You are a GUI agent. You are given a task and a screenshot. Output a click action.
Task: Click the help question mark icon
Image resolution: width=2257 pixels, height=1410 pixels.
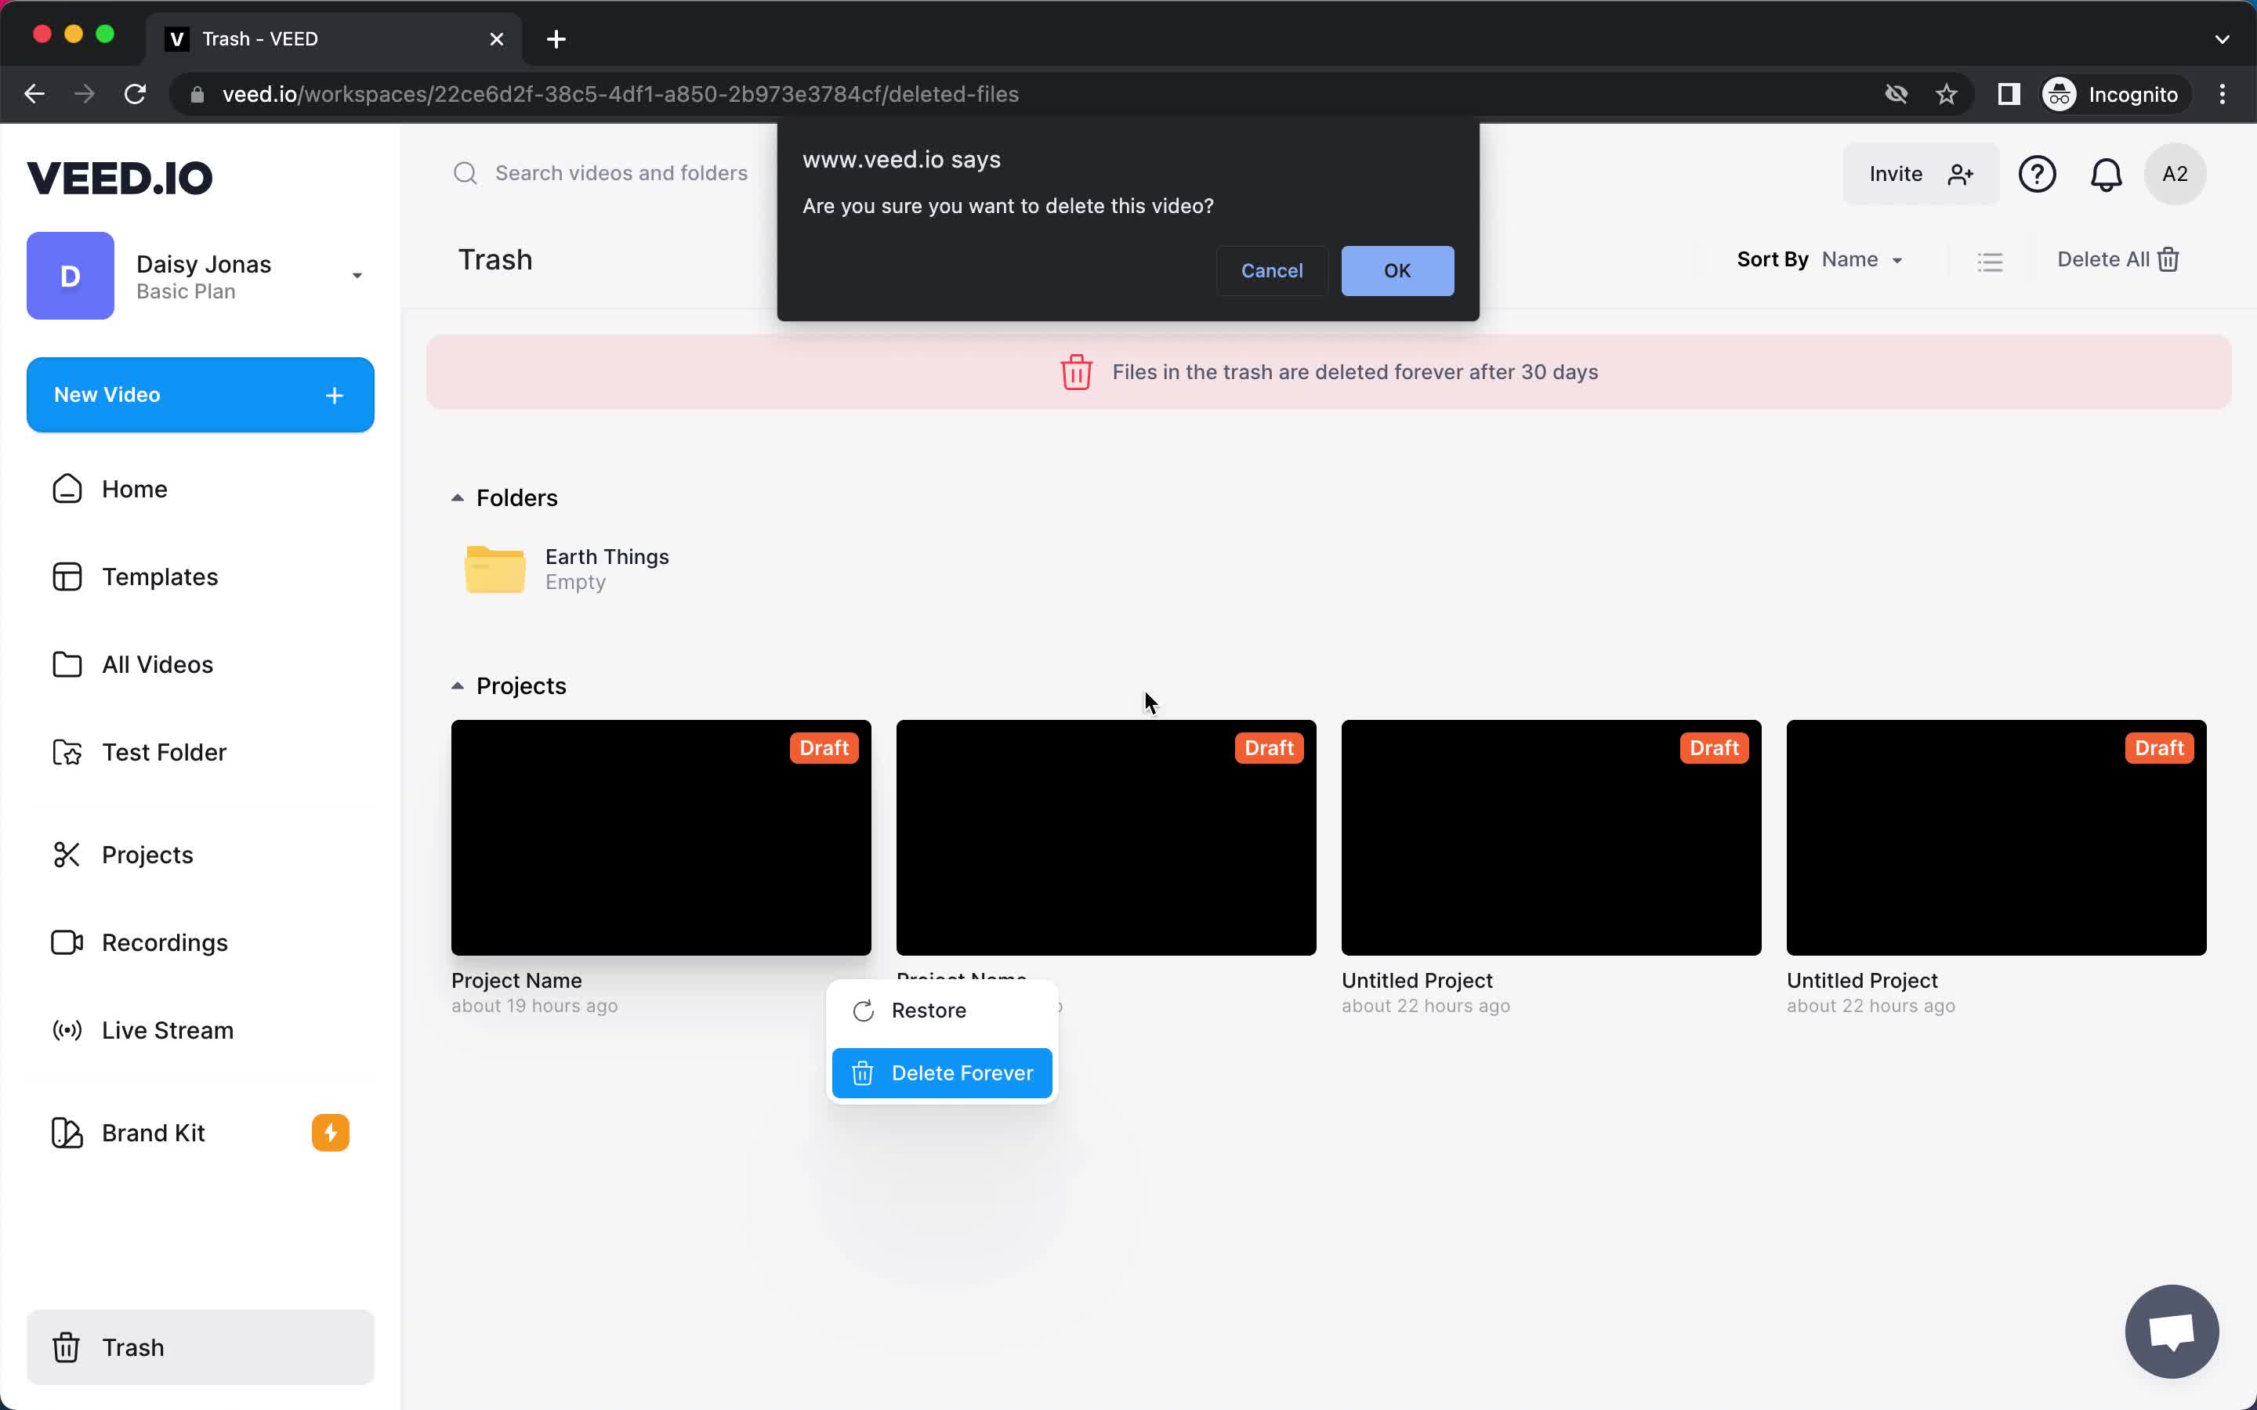pyautogui.click(x=2038, y=174)
